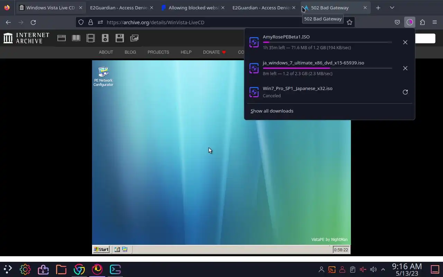This screenshot has width=443, height=277.
Task: Open the Web (Wayback) media icon
Action: click(x=62, y=38)
